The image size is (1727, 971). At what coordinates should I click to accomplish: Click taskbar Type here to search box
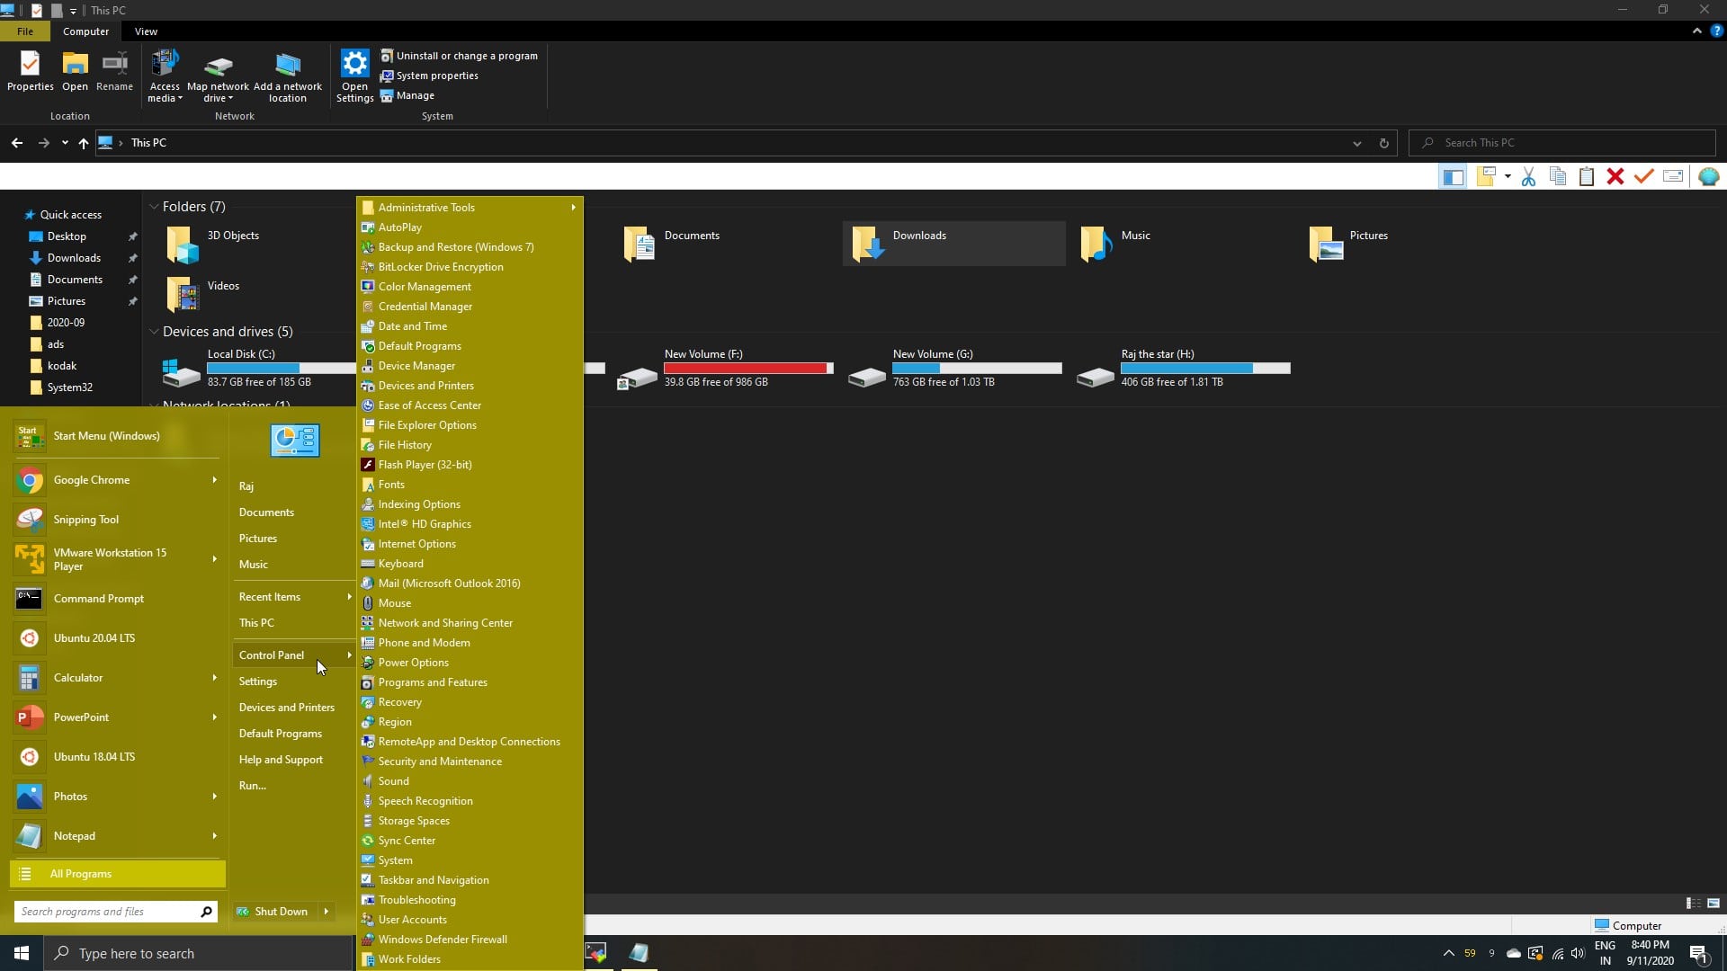point(198,953)
